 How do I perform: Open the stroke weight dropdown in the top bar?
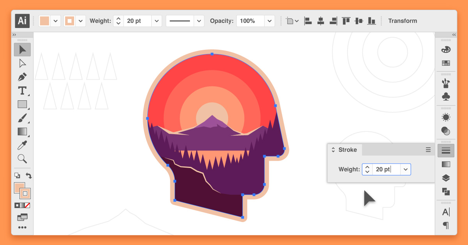[x=156, y=21]
